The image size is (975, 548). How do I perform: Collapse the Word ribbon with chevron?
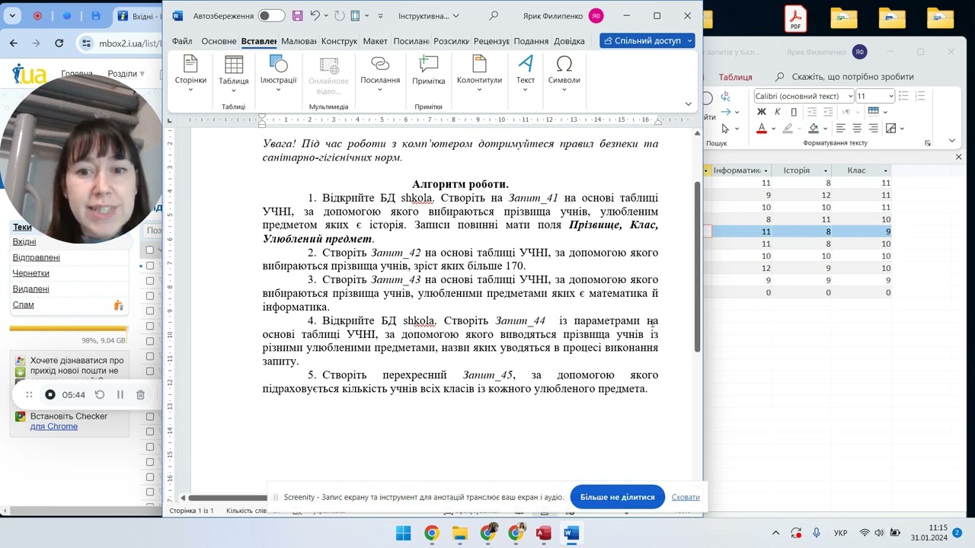pos(688,104)
